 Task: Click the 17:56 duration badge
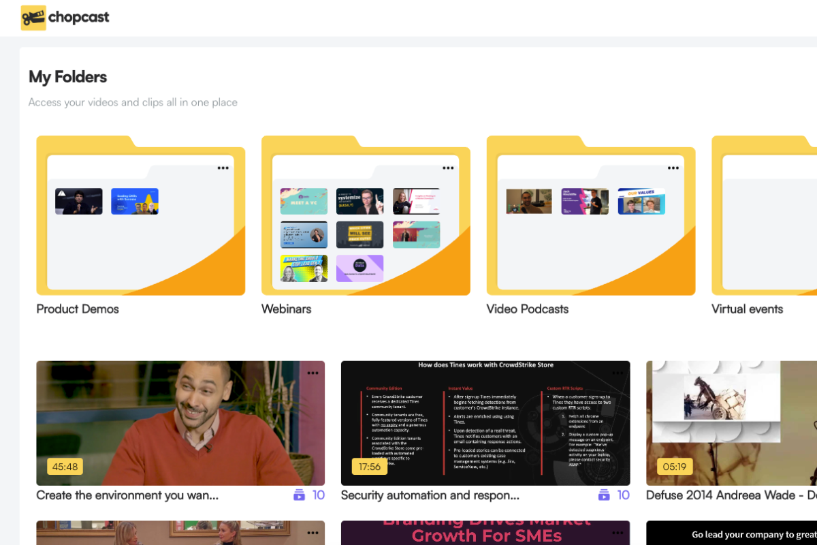pos(370,467)
